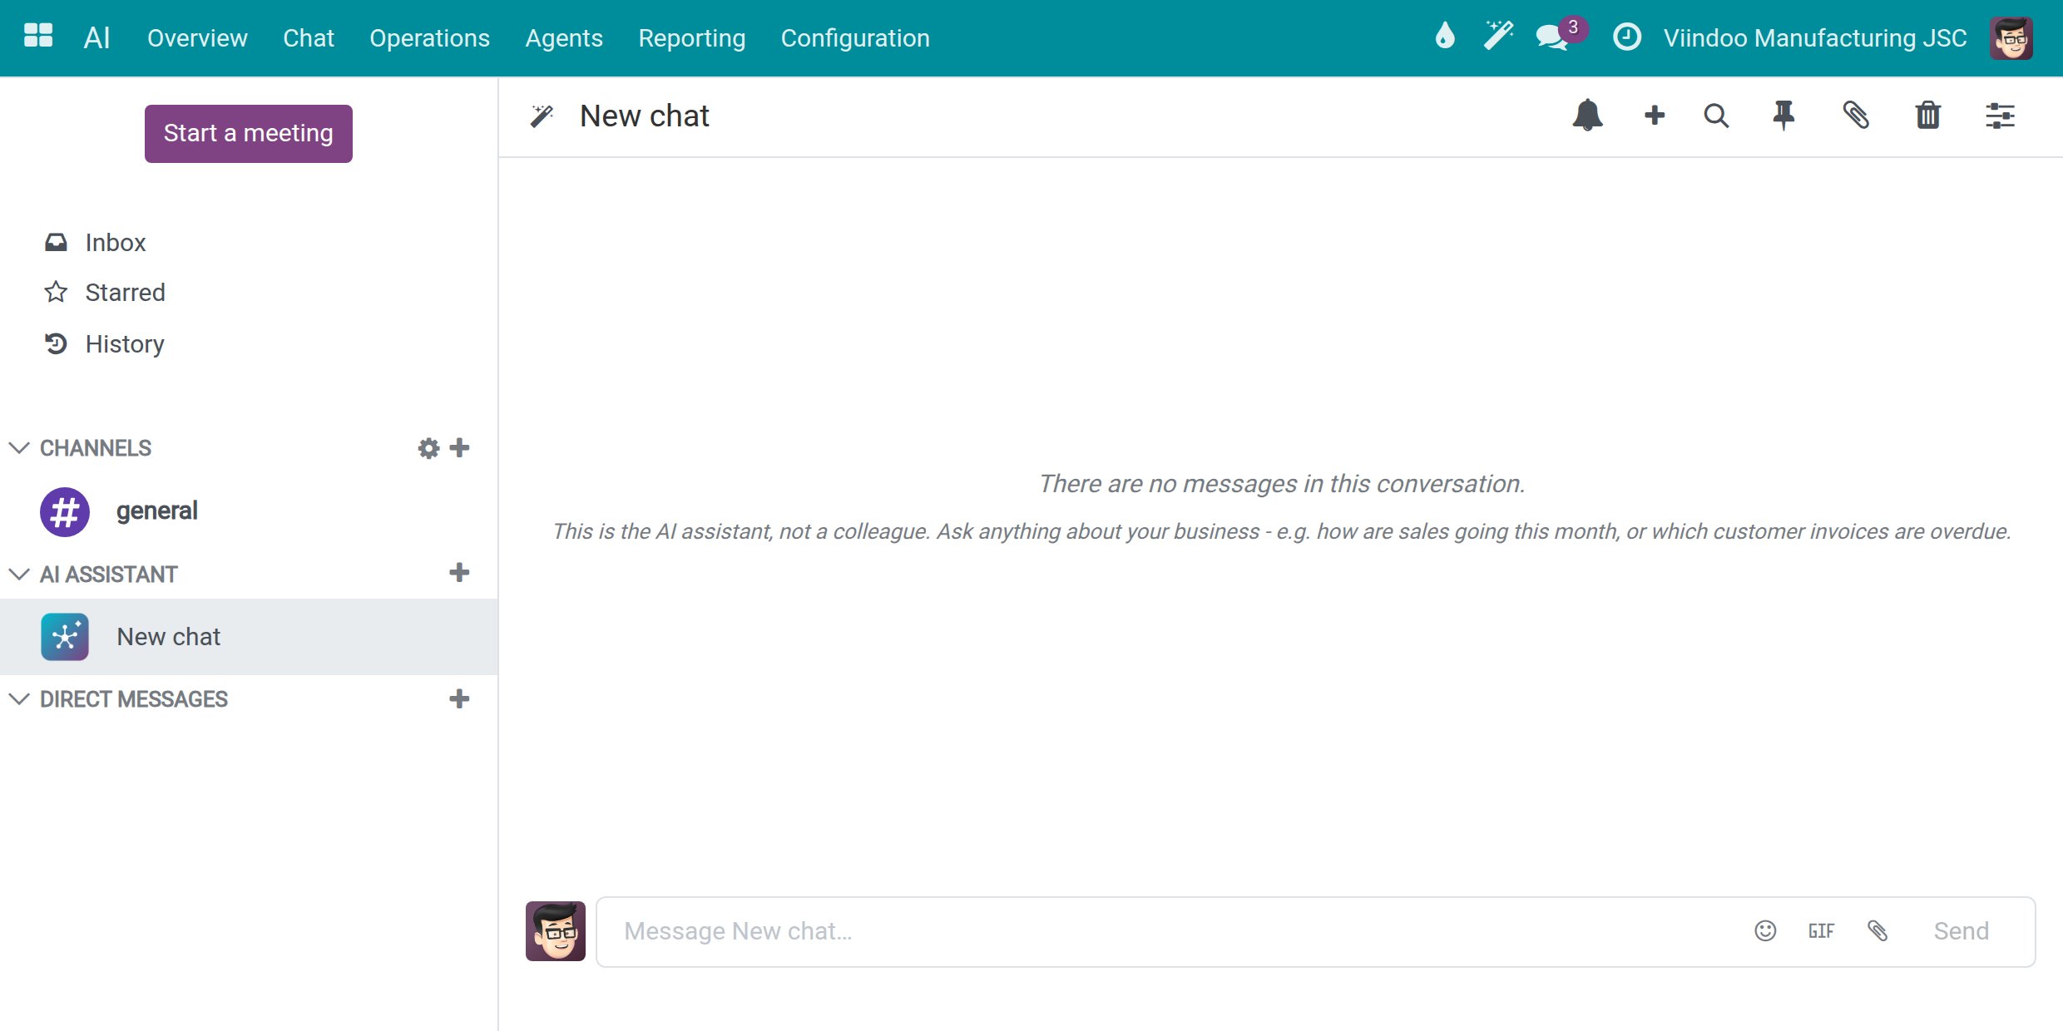Image resolution: width=2063 pixels, height=1031 pixels.
Task: Open the Chat menu
Action: [309, 38]
